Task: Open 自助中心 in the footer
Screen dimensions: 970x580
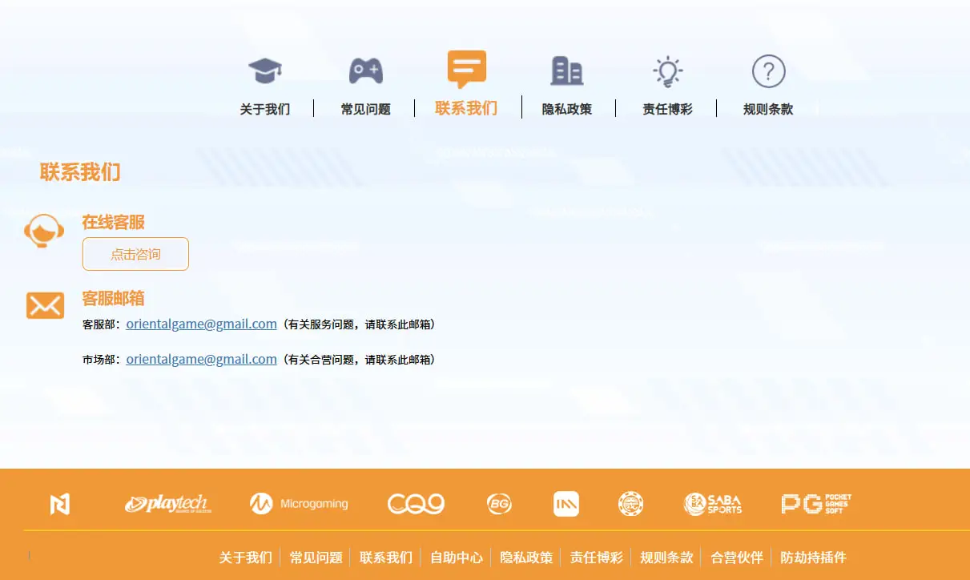Action: pyautogui.click(x=457, y=558)
